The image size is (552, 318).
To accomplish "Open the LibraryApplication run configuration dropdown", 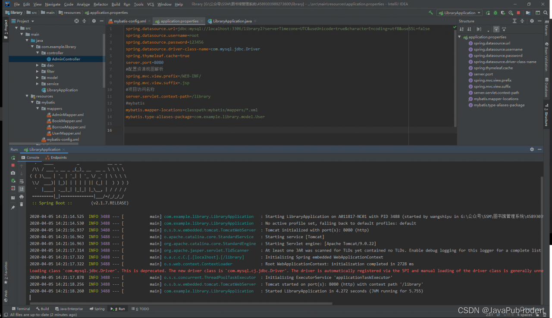I will click(x=459, y=13).
